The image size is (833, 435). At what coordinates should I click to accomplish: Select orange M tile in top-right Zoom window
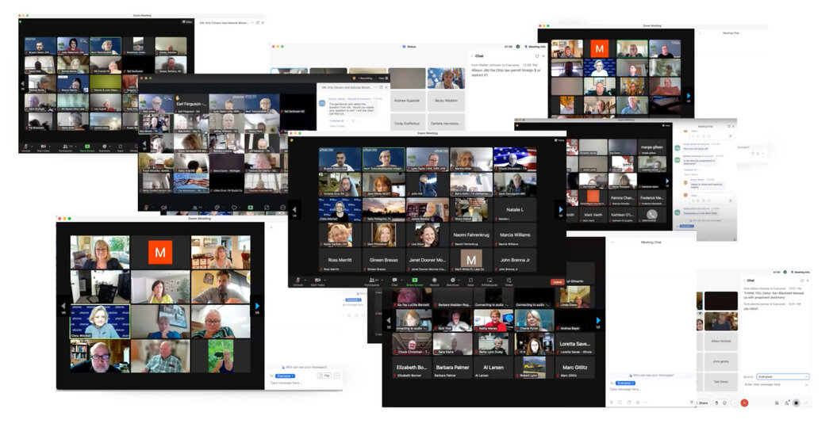click(599, 49)
